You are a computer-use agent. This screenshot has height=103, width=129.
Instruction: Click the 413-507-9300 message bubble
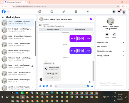tap(49, 64)
